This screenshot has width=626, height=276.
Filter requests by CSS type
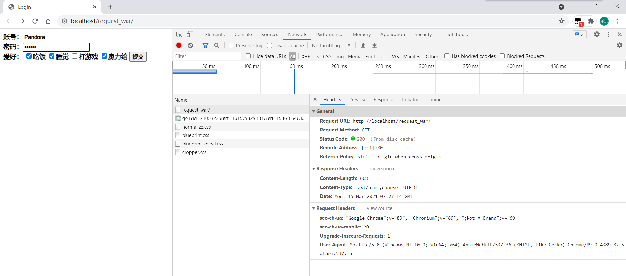coord(327,56)
